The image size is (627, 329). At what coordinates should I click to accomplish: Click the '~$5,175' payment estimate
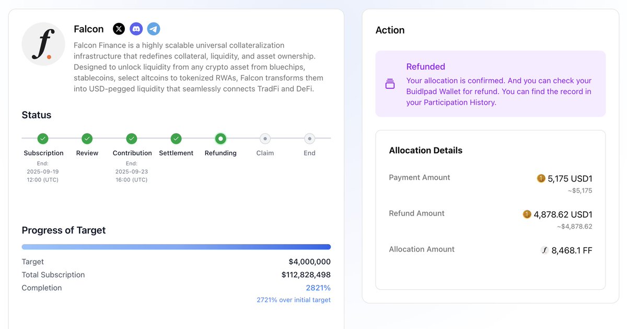coord(580,190)
